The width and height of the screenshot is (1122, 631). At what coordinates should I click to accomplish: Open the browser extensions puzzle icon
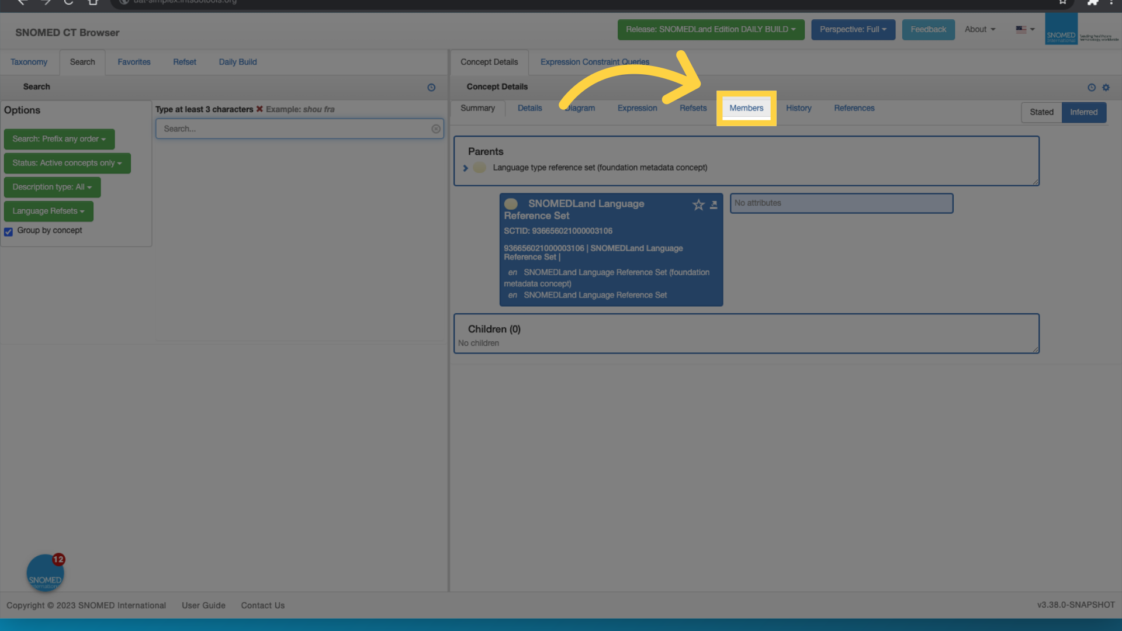pyautogui.click(x=1092, y=2)
